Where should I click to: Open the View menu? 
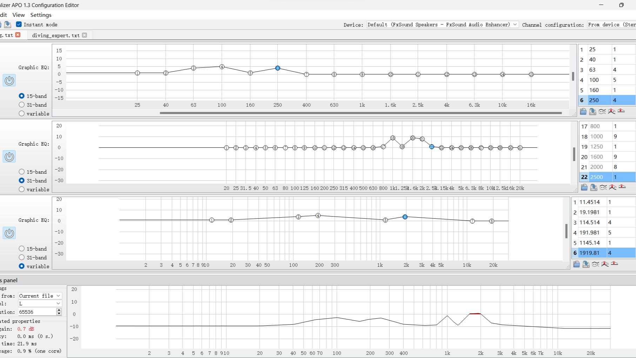(x=19, y=15)
